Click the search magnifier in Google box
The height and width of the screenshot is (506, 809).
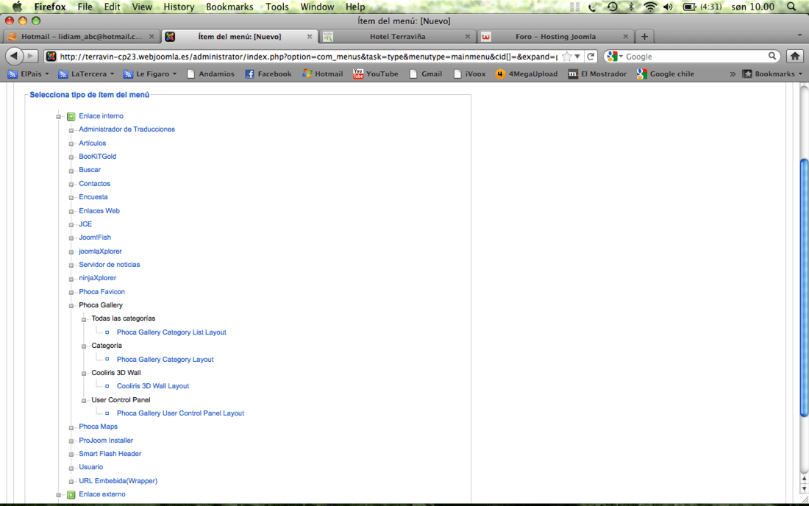(x=771, y=56)
